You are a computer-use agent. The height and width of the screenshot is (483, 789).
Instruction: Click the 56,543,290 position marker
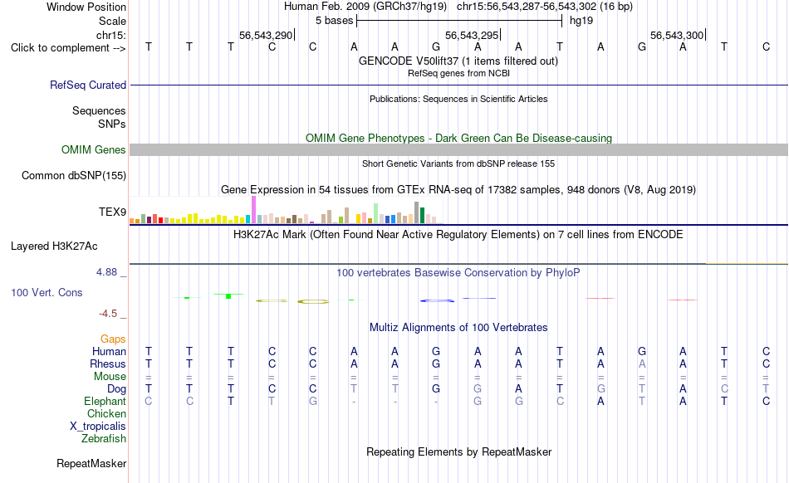point(266,35)
